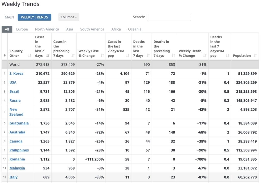Sort by Cases in last 7 days/1M pop
The height and width of the screenshot is (183, 261).
point(128,55)
